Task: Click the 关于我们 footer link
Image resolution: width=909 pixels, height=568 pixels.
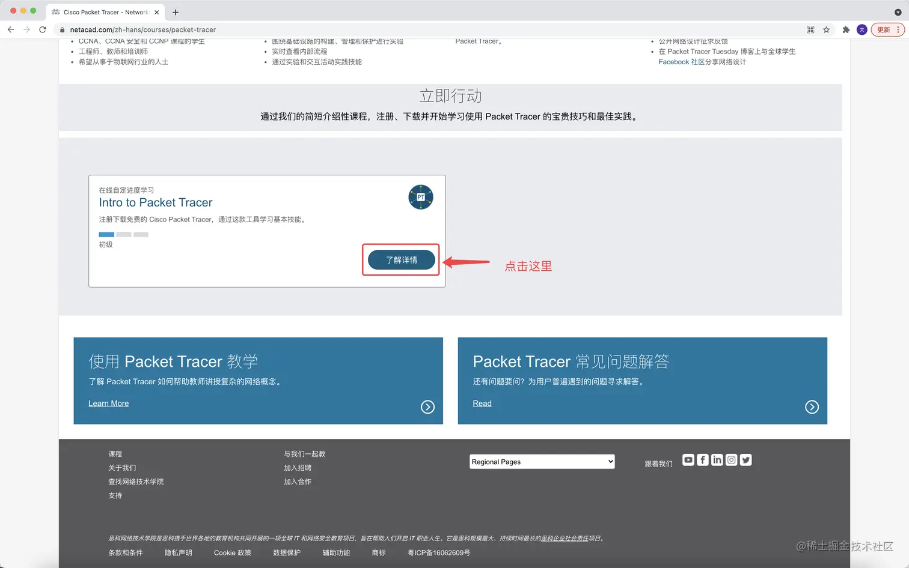Action: 122,468
